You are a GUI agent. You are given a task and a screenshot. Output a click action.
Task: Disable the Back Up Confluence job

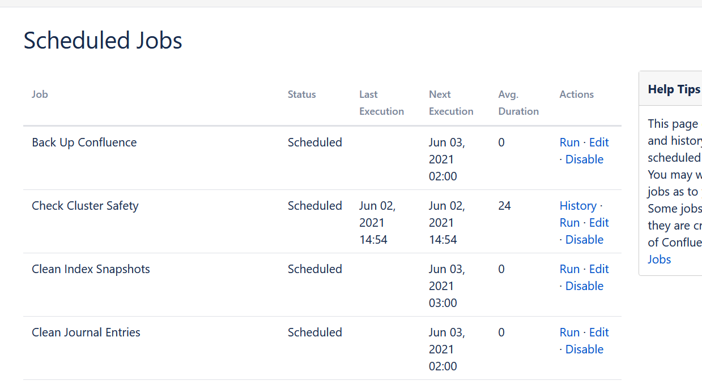pyautogui.click(x=584, y=159)
